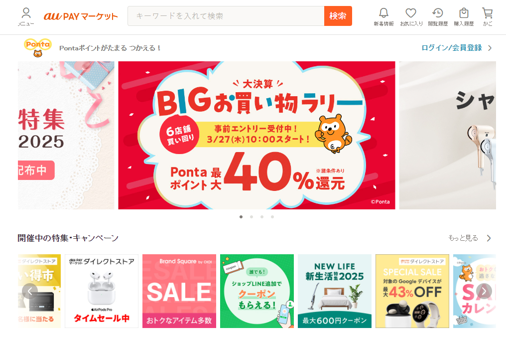Open ログイン/会員登録 link
The image size is (506, 337).
[x=452, y=48]
